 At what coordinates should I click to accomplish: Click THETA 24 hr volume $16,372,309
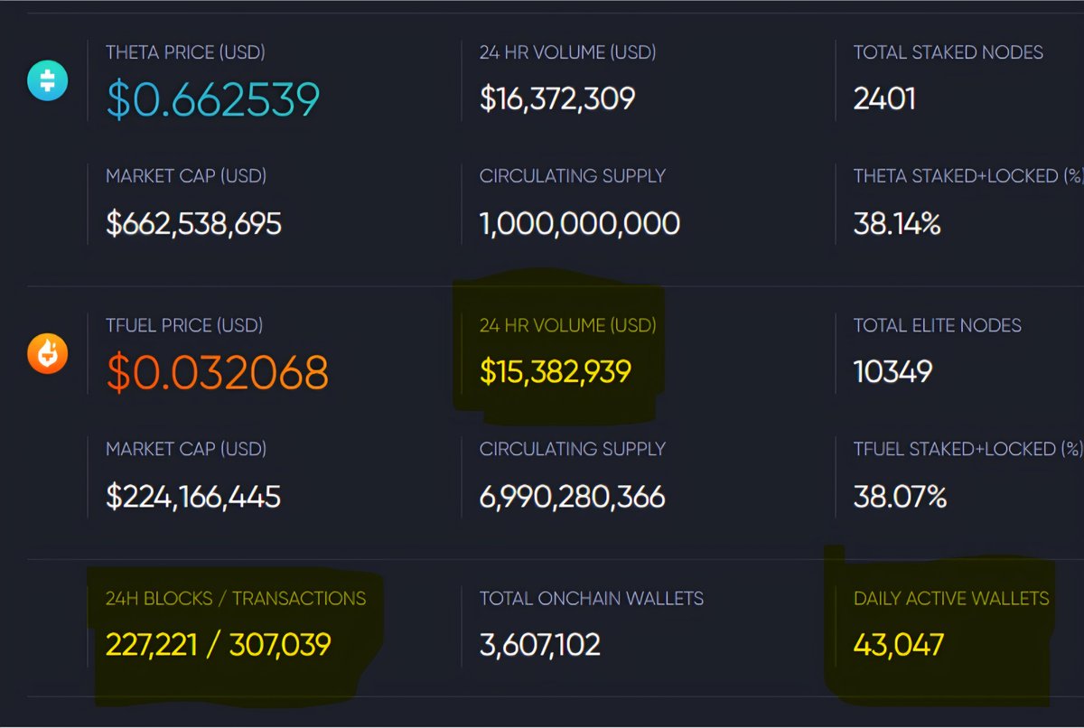[557, 98]
